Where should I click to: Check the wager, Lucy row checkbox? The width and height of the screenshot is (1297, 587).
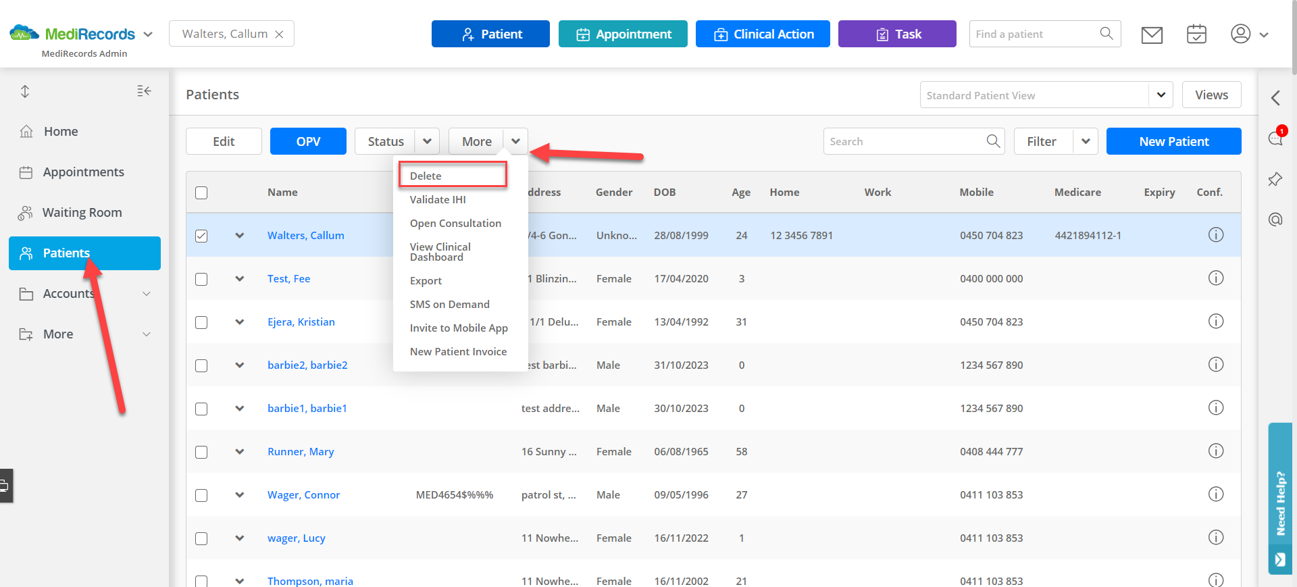[x=201, y=538]
